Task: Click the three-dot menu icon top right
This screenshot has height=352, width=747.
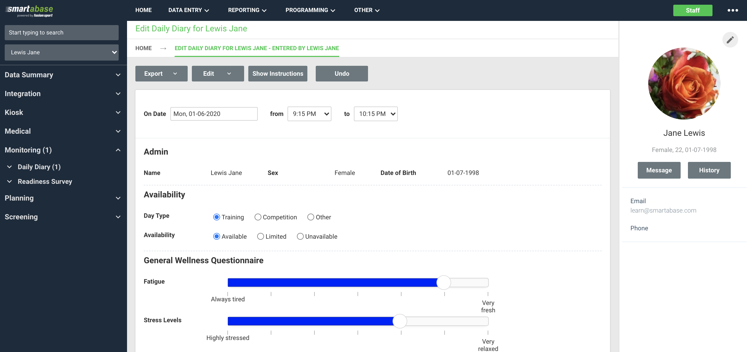Action: 732,10
